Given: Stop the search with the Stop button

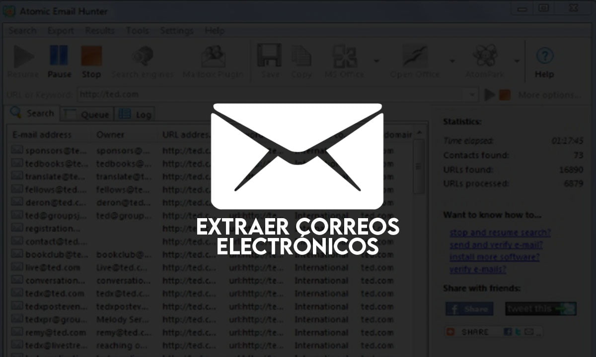Looking at the screenshot, I should (x=91, y=61).
